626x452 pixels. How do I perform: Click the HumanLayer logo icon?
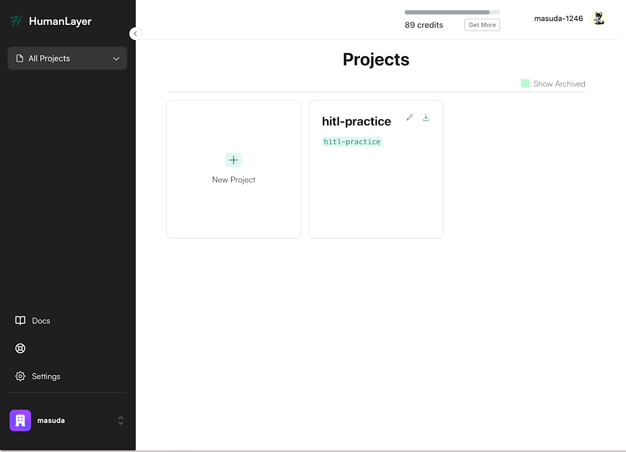16,21
